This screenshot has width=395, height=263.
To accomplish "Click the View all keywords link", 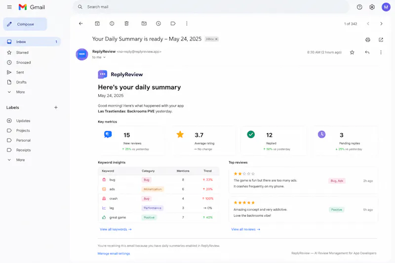I will (x=116, y=229).
